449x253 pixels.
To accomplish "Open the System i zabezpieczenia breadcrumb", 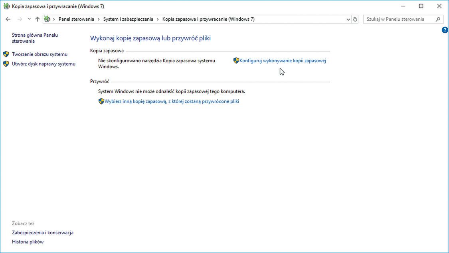I will tap(128, 19).
